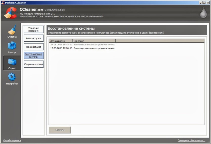Open the Реестр registry section icon
The width and height of the screenshot is (211, 144).
[x=12, y=45]
